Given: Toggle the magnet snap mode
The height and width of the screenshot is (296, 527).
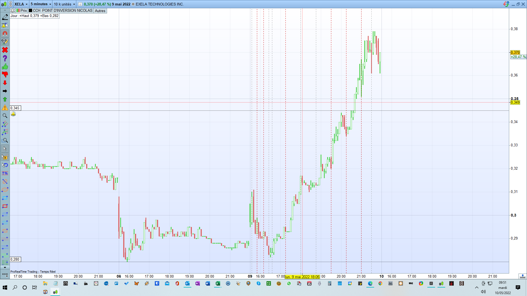Looking at the screenshot, I should 5,34.
